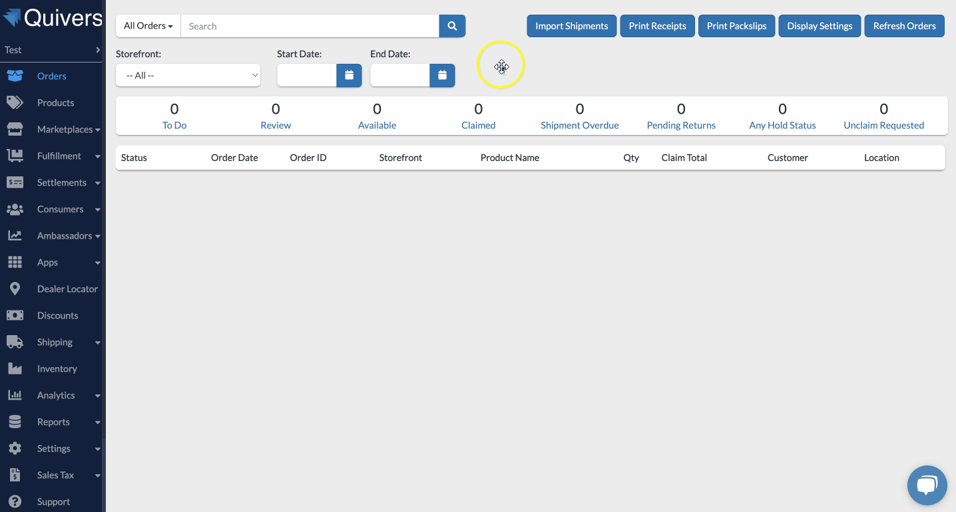This screenshot has height=512, width=956.
Task: Click the Settings gear icon
Action: [x=15, y=448]
